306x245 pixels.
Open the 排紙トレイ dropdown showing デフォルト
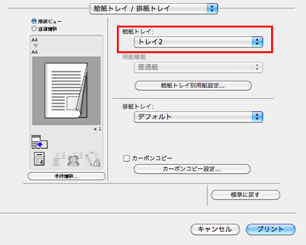(198, 117)
